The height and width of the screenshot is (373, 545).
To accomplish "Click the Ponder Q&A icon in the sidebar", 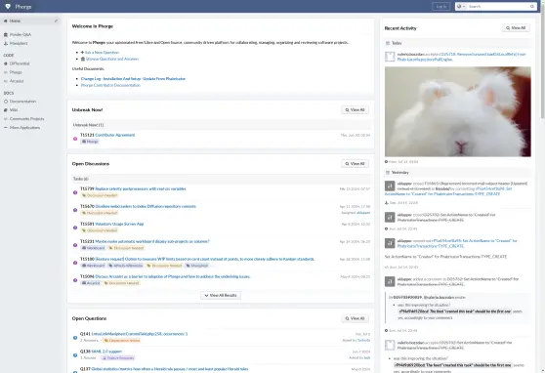I will [6, 34].
